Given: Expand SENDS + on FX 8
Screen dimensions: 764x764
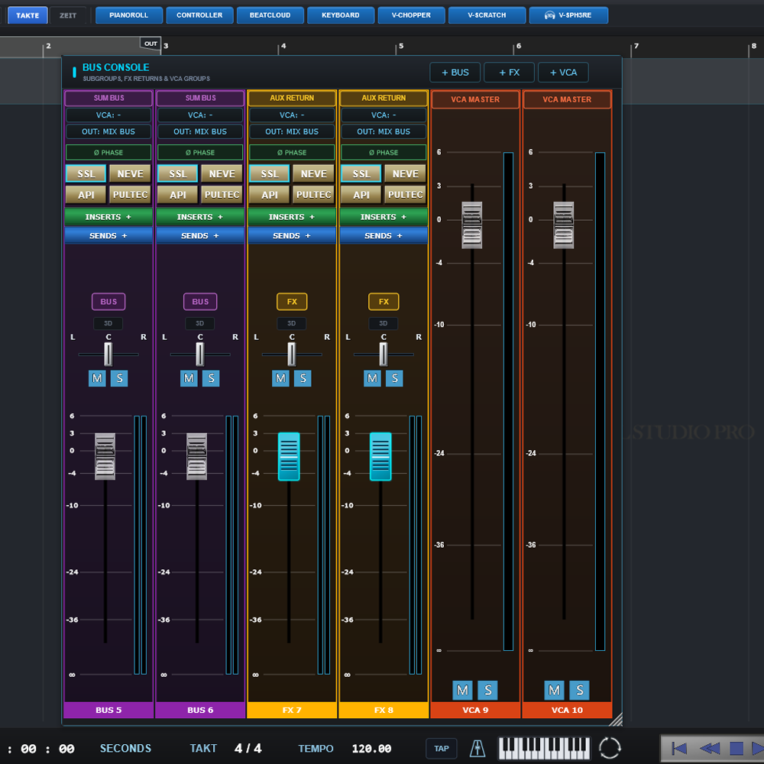Looking at the screenshot, I should tap(384, 236).
